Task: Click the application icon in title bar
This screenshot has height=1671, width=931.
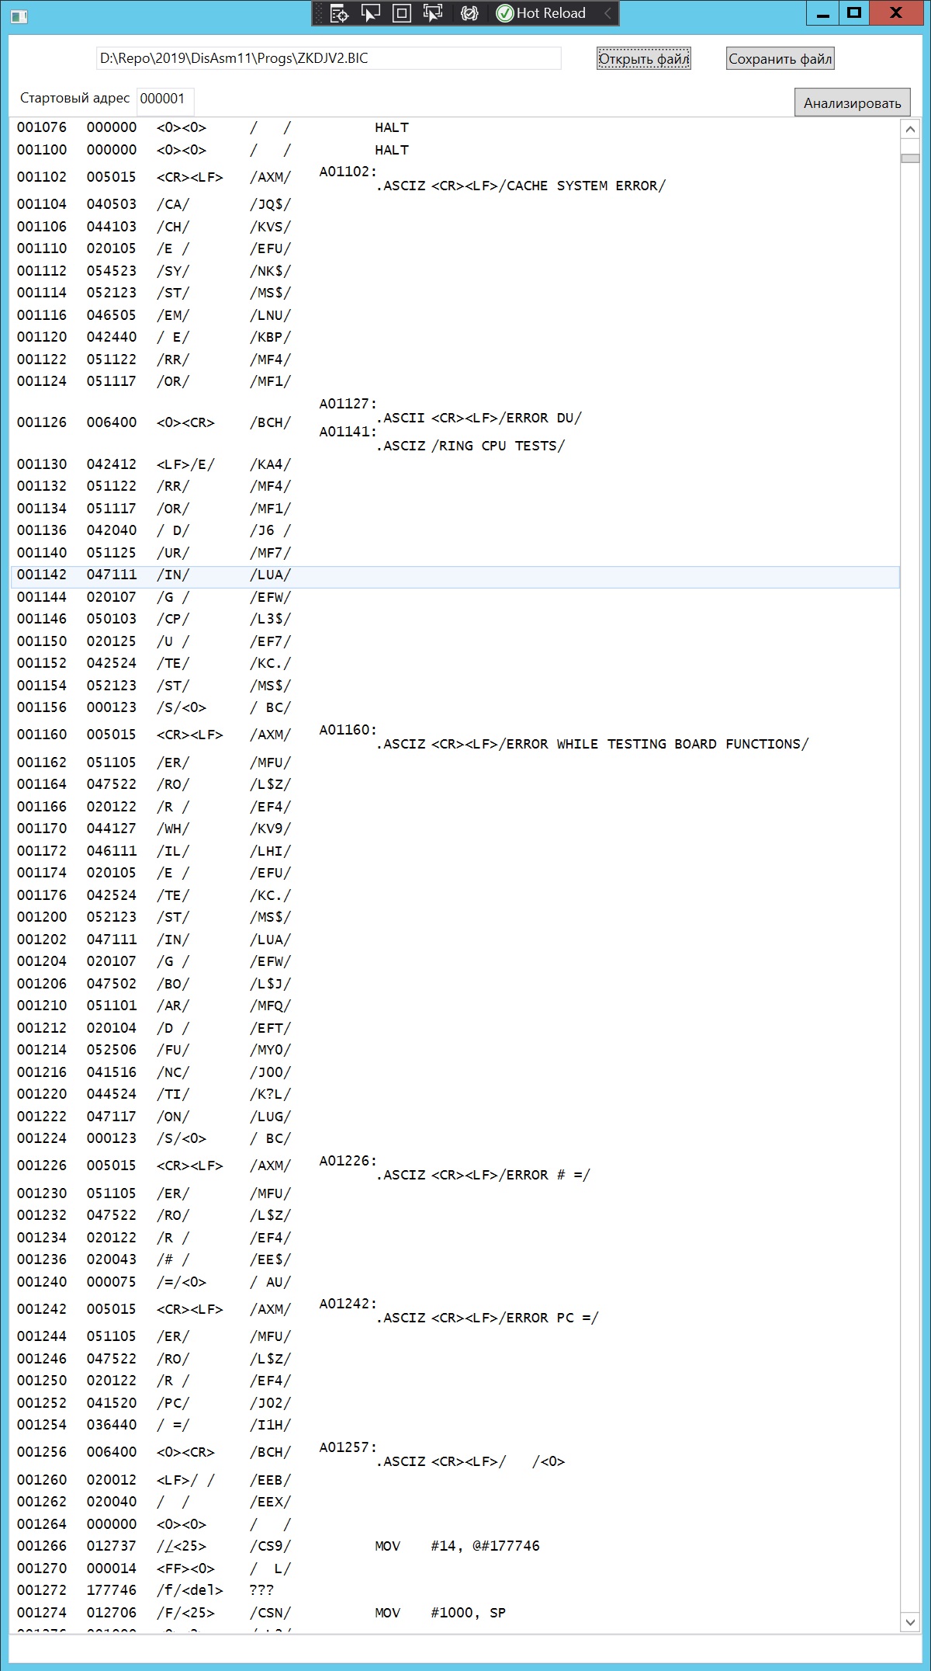Action: (x=19, y=15)
